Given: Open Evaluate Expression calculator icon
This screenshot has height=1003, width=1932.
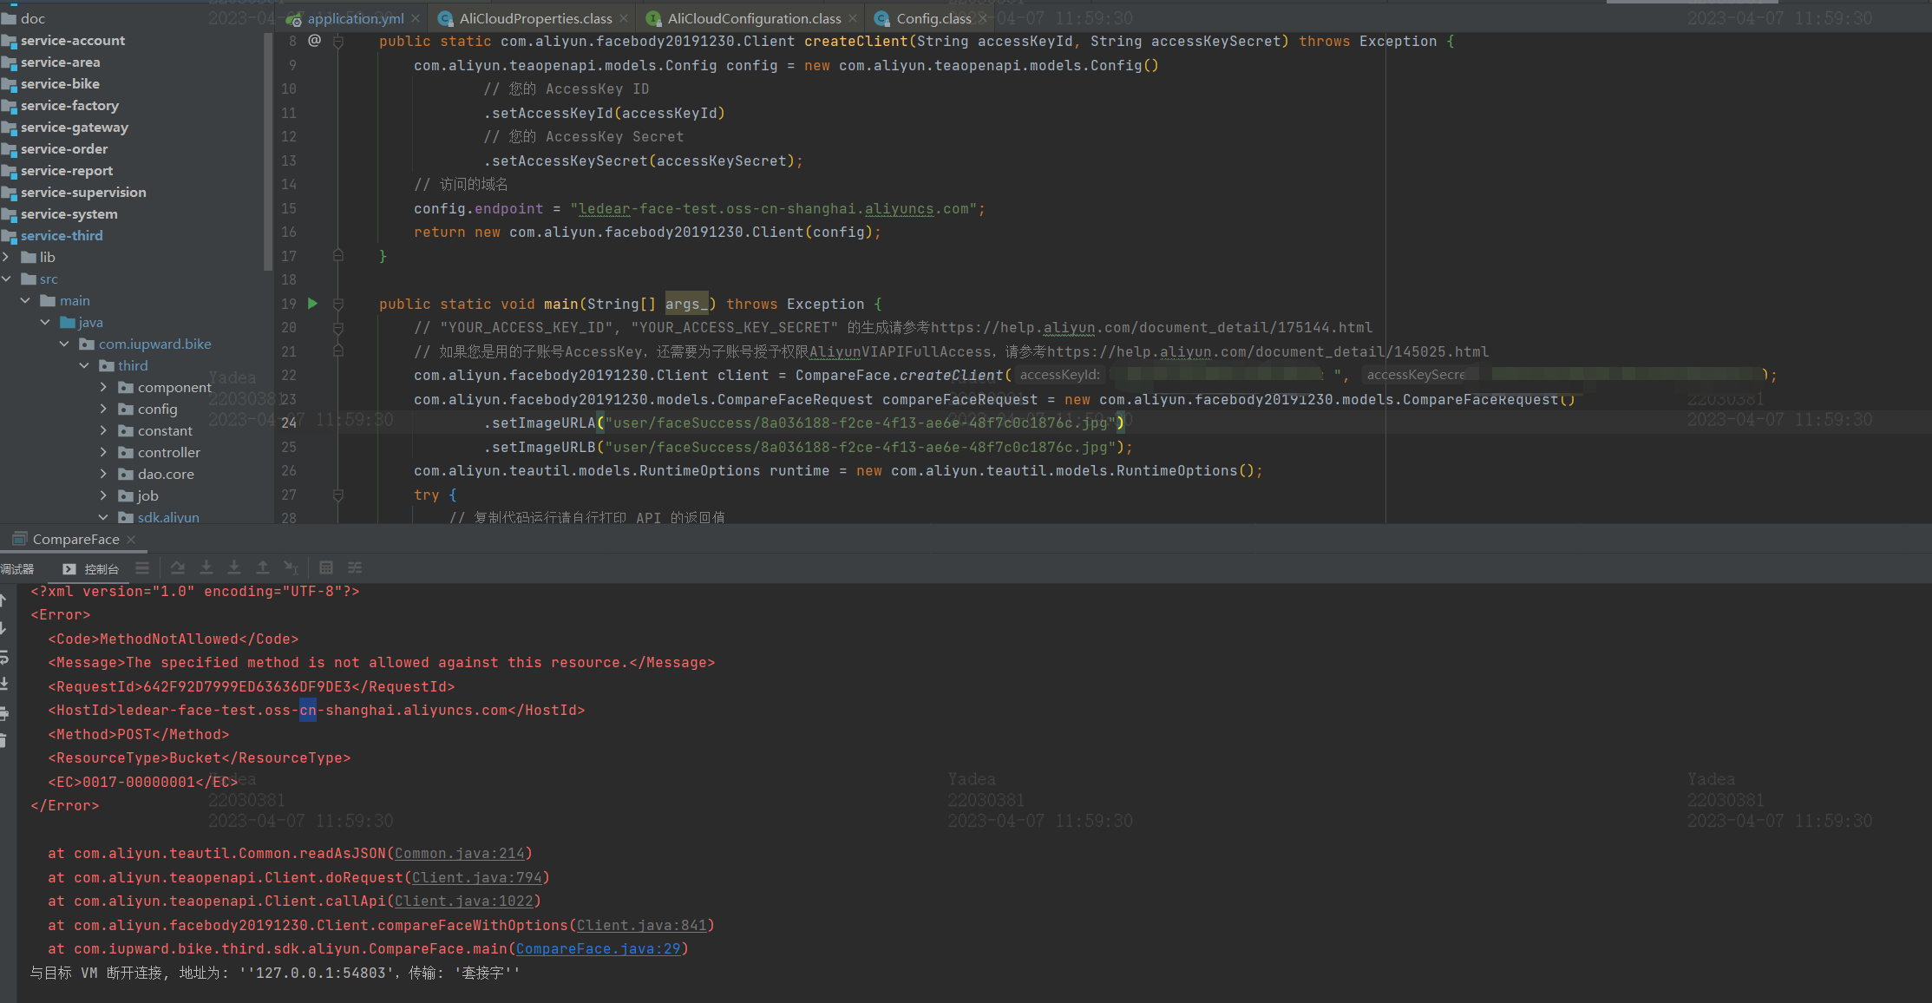Looking at the screenshot, I should tap(326, 567).
